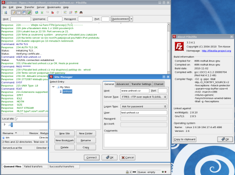Toggle local directory tree toolbar icon
Image resolution: width=235 pixels, height=175 pixels.
pyautogui.click(x=19, y=13)
